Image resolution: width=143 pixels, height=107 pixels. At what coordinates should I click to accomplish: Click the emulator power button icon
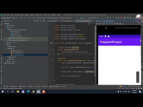tap(97, 24)
